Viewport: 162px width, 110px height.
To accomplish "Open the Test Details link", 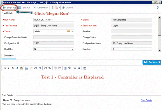I will point(146,100).
